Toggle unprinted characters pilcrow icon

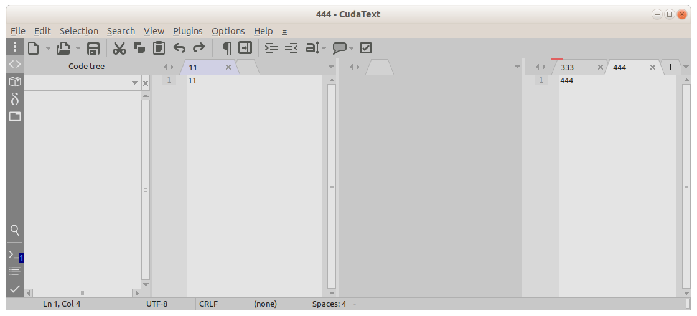227,48
